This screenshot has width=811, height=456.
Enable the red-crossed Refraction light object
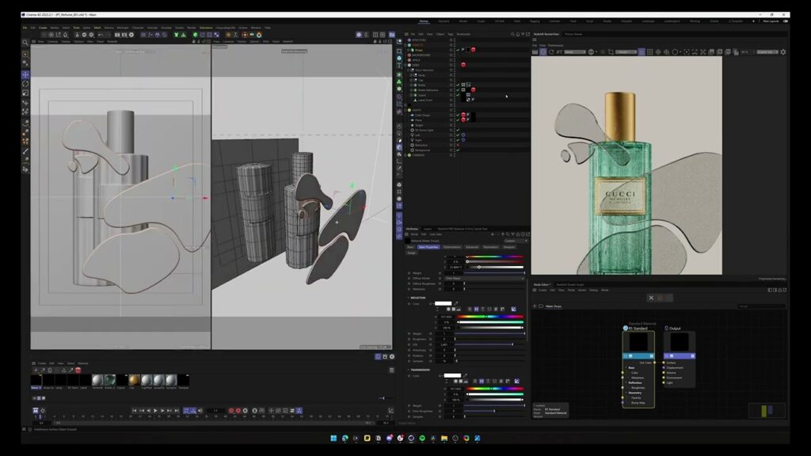(x=458, y=146)
